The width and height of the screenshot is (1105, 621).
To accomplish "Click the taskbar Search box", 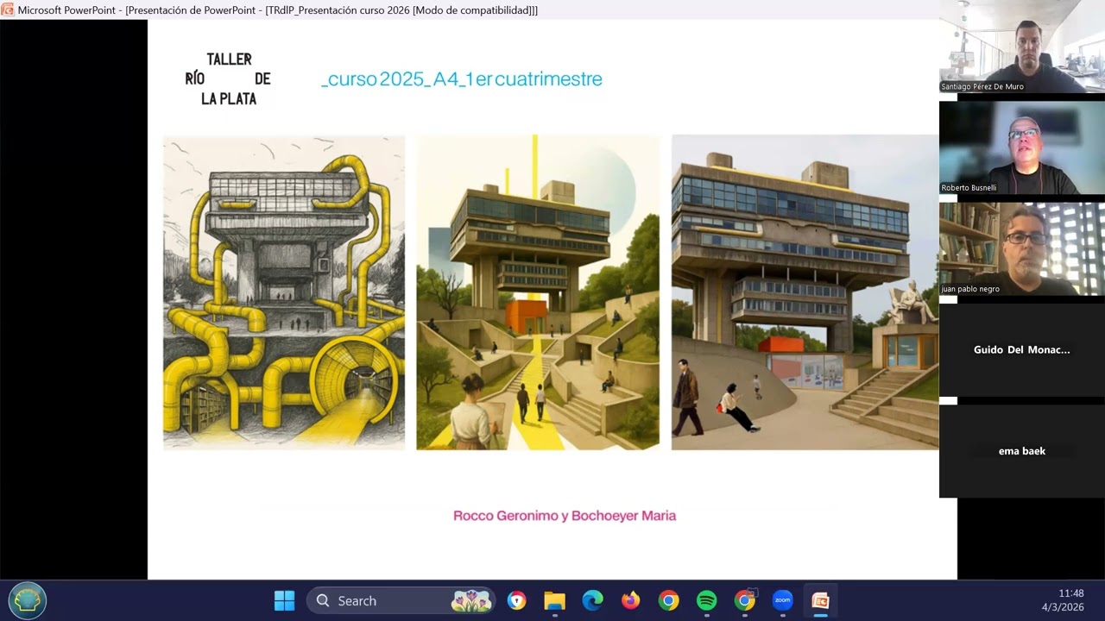I will click(x=400, y=600).
